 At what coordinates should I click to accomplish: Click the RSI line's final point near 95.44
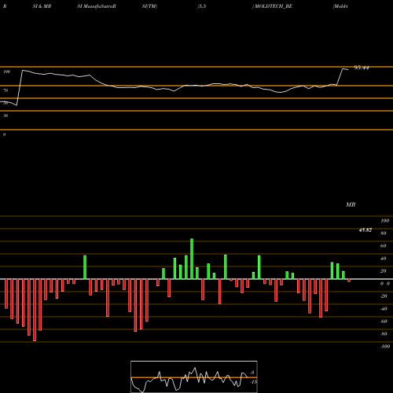pyautogui.click(x=347, y=69)
